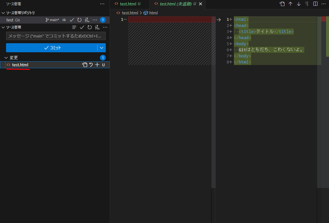Click the <html> opening tag on line 1
329x223 pixels.
[241, 19]
